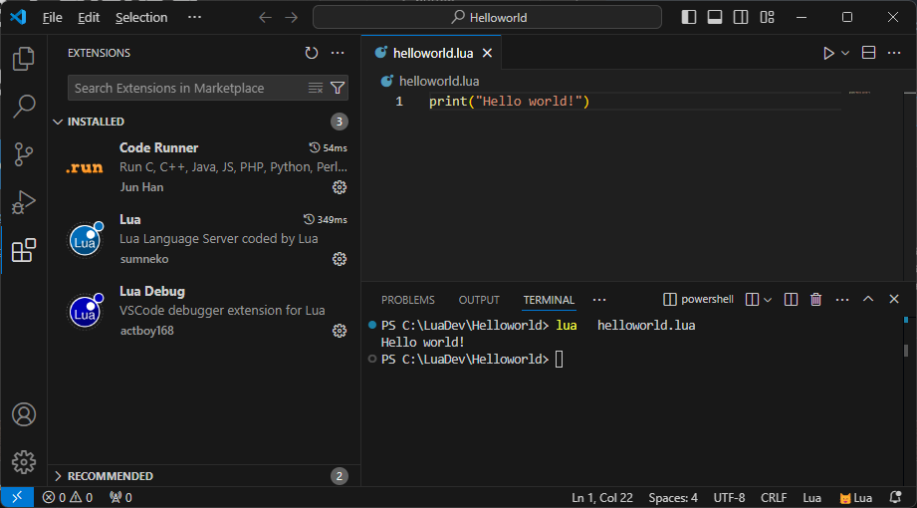Select the helloworld.lua editor tab
The image size is (917, 508).
click(x=431, y=53)
